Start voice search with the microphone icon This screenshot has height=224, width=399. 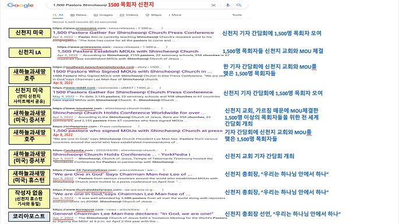228,5
